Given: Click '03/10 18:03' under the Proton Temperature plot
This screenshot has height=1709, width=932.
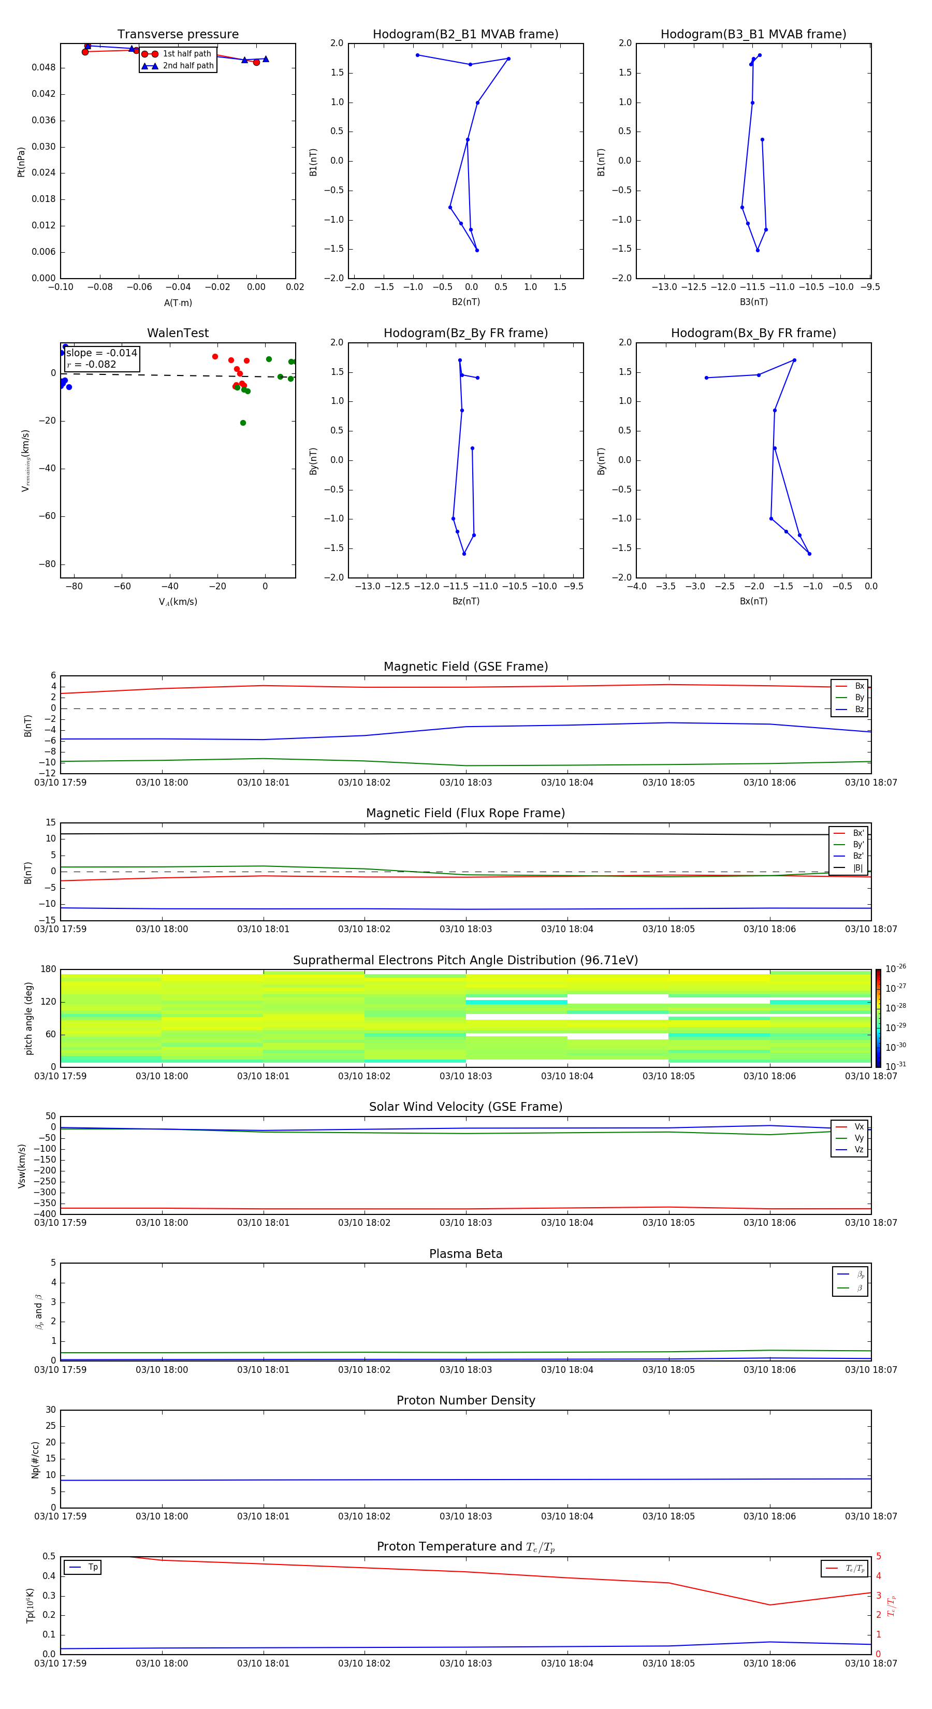Looking at the screenshot, I should [465, 1663].
